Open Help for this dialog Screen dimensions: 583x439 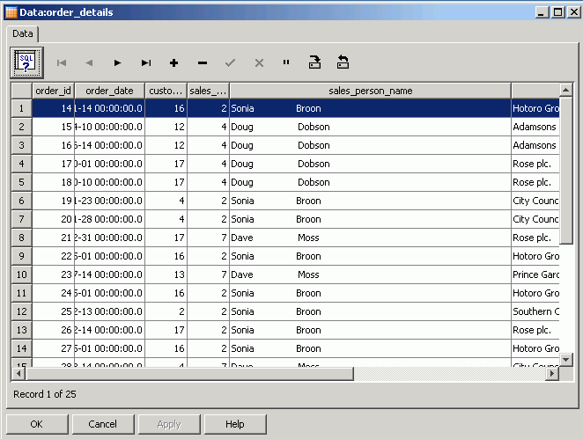pyautogui.click(x=235, y=424)
